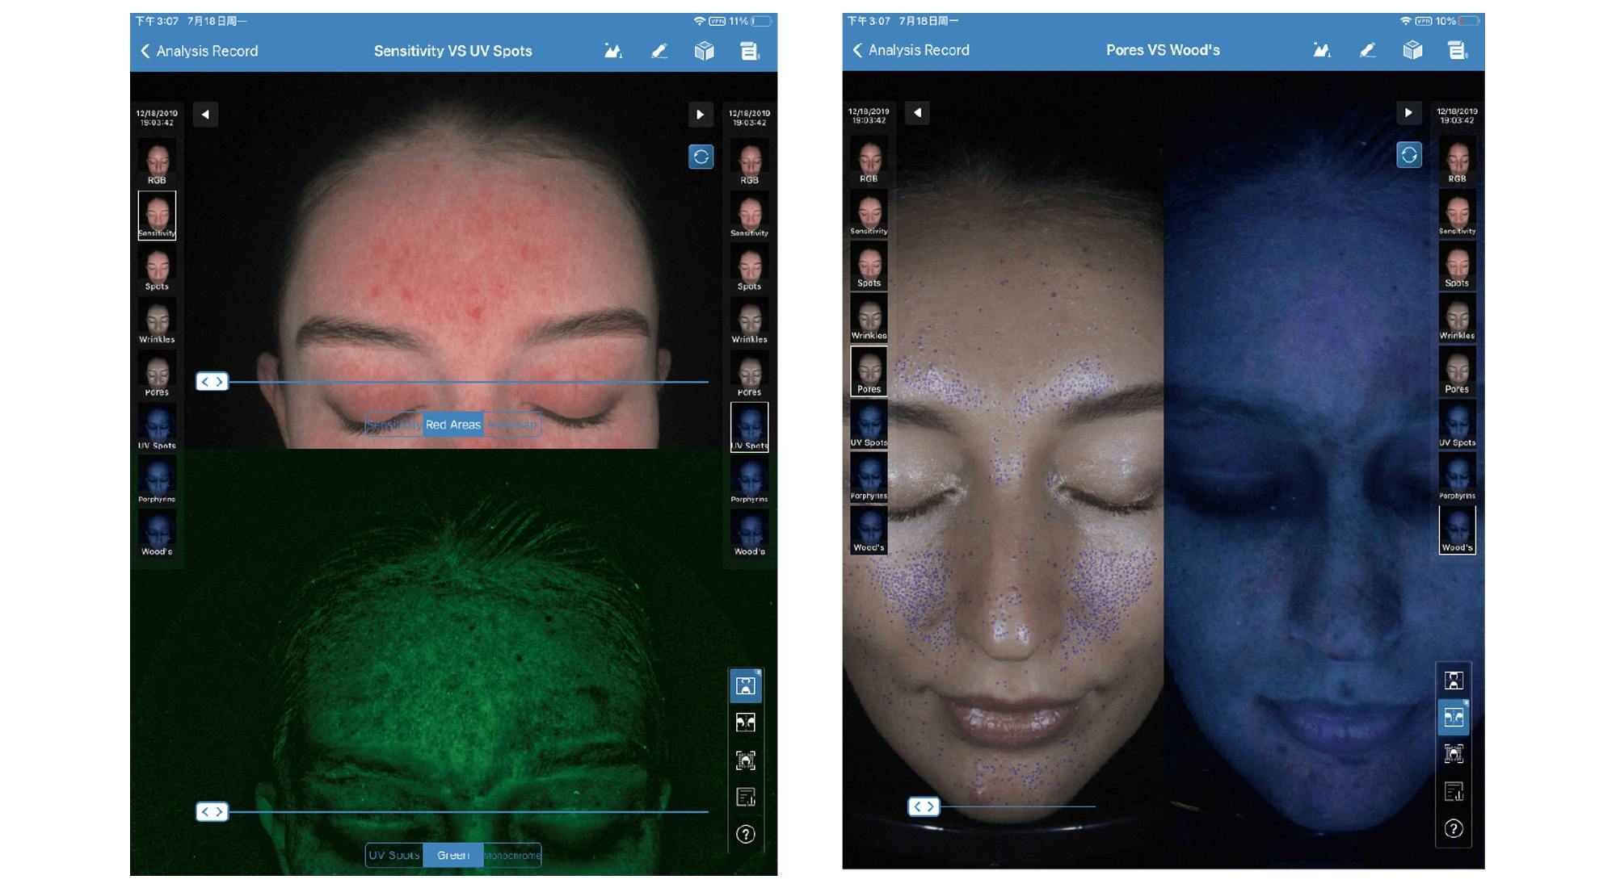Tap the pencil edit icon in Sensitivity VS UV Spots header

click(659, 52)
